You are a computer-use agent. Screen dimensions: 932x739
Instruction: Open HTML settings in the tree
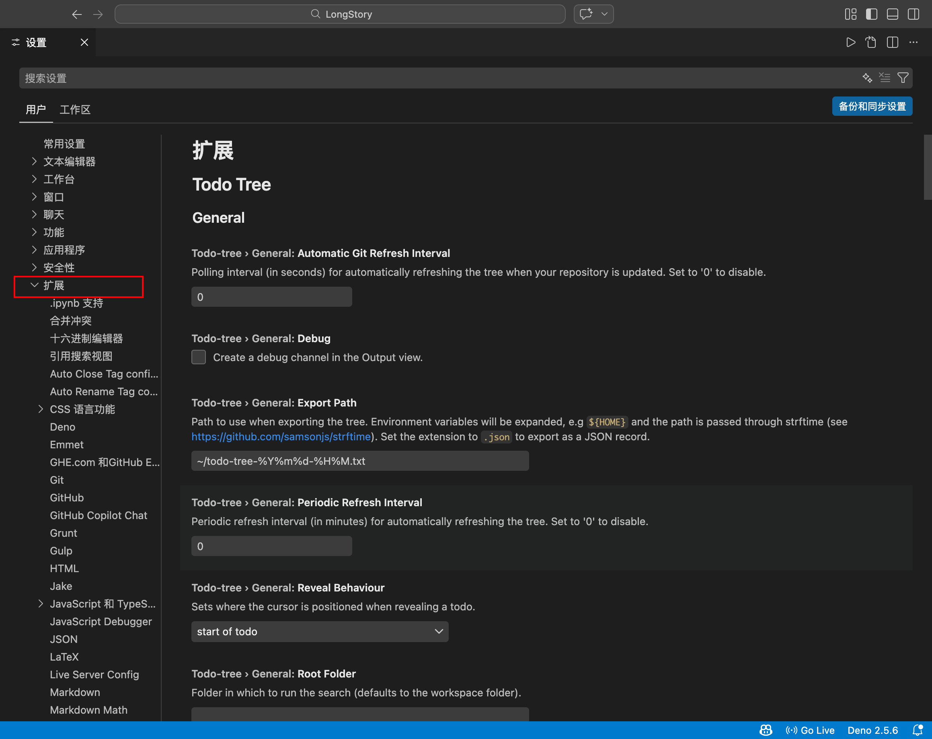click(64, 569)
